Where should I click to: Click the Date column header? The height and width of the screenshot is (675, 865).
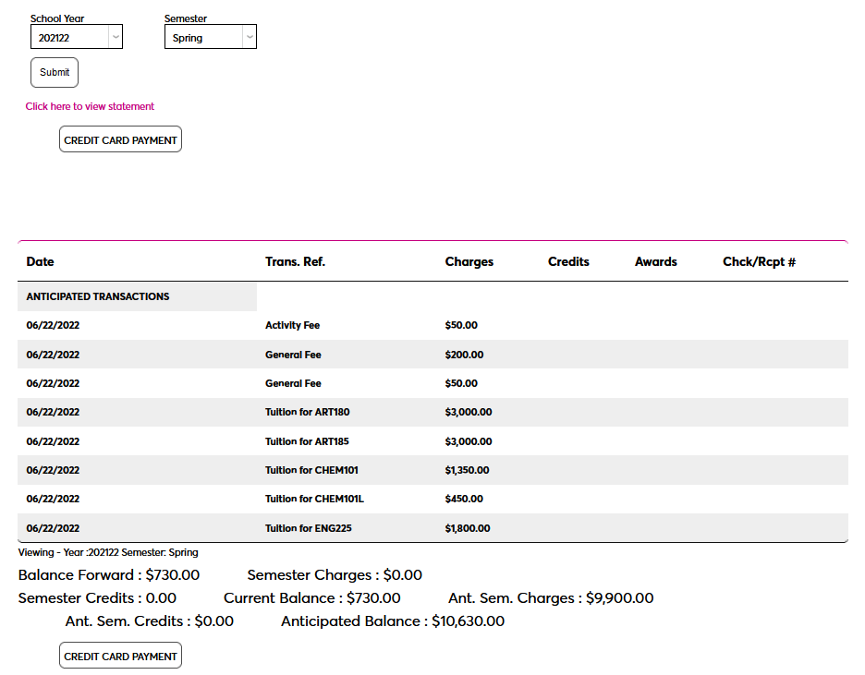[41, 262]
